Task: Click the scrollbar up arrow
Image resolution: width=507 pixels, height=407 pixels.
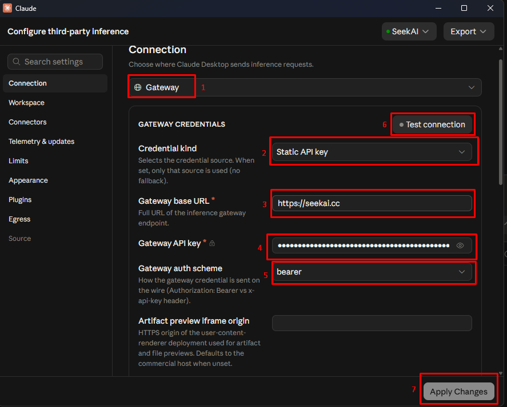Action: tap(501, 49)
